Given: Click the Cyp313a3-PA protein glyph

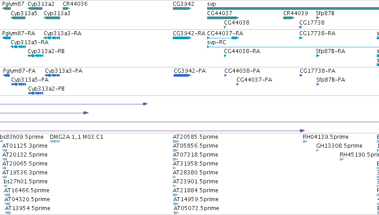Looking at the screenshot, I should (53, 75).
